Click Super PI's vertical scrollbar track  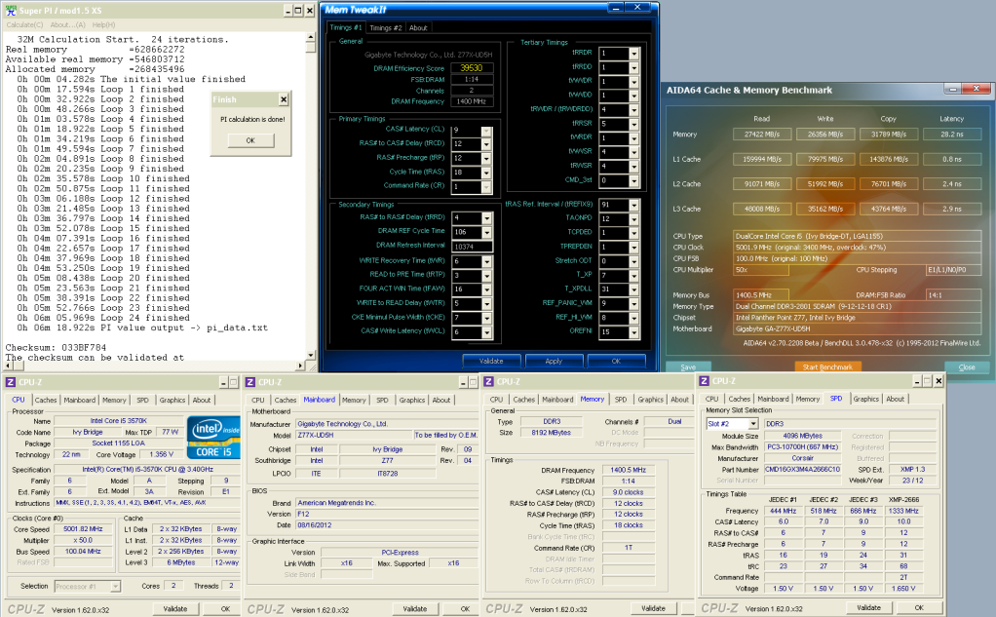(311, 195)
